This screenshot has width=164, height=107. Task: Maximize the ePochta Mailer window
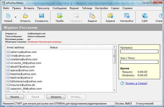(x=151, y=2)
